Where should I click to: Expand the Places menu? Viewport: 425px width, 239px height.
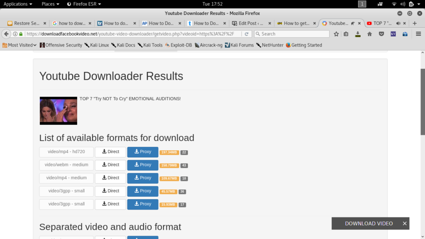tap(49, 4)
